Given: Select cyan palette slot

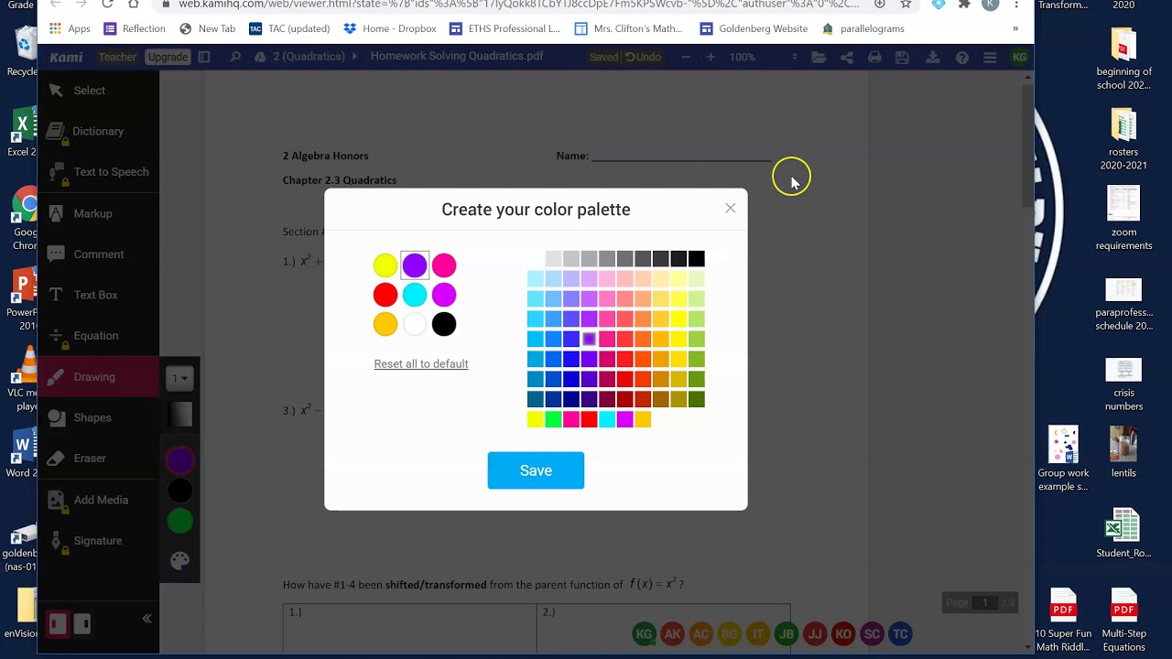Looking at the screenshot, I should click(415, 295).
